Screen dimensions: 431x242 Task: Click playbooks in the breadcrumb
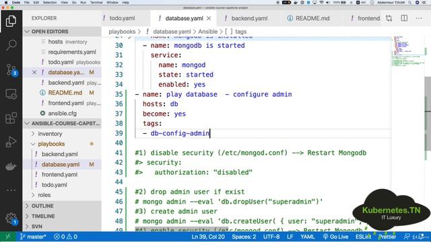(122, 32)
